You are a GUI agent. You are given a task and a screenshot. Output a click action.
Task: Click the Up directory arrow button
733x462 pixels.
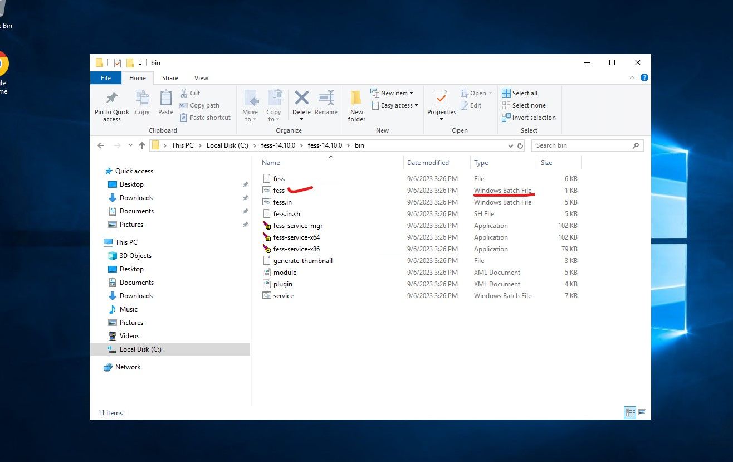pos(142,145)
